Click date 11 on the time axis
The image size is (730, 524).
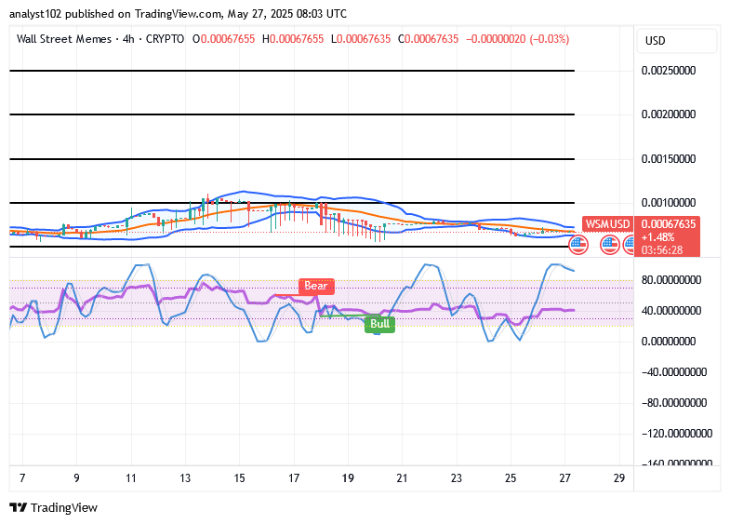coord(131,478)
